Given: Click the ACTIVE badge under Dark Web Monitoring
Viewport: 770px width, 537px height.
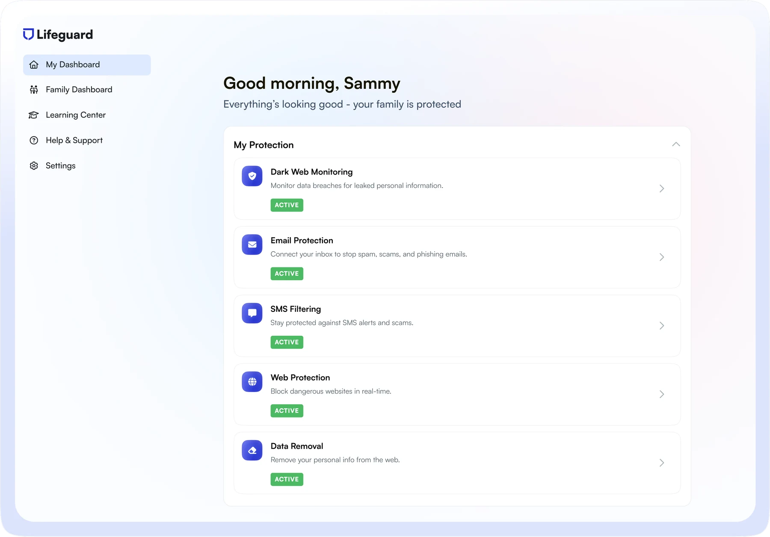Looking at the screenshot, I should coord(287,205).
